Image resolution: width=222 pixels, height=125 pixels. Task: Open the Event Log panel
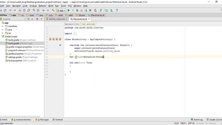[197, 119]
